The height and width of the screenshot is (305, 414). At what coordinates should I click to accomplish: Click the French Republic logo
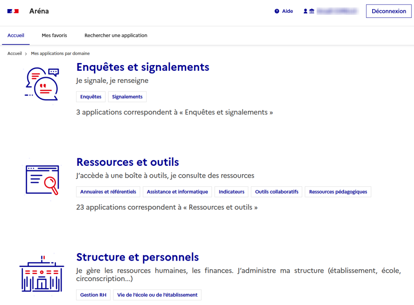(x=13, y=11)
